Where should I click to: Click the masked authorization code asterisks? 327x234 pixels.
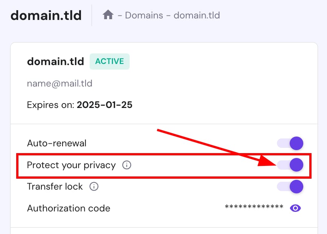[x=254, y=207]
